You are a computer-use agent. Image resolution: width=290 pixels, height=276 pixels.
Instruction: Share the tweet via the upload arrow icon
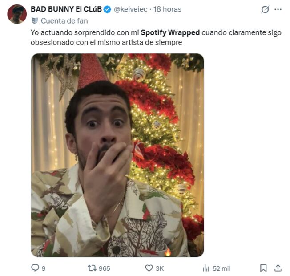[x=278, y=268]
